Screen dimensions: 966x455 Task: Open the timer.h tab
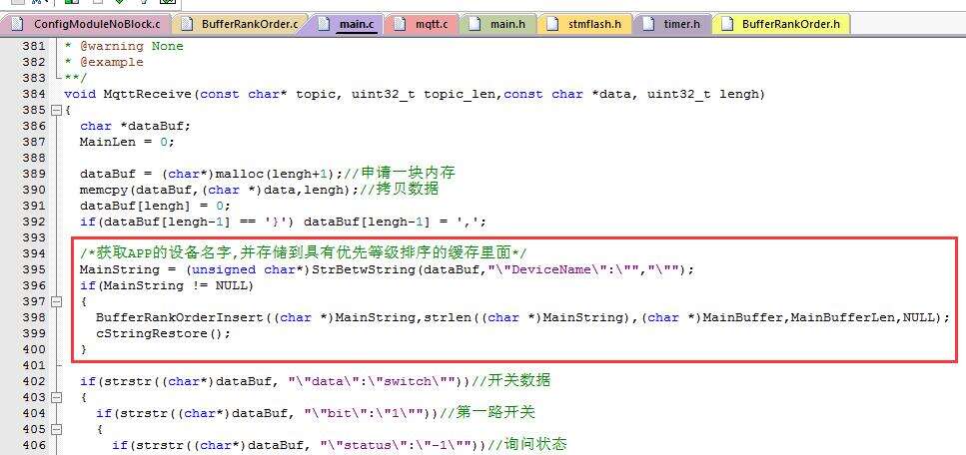pos(671,25)
